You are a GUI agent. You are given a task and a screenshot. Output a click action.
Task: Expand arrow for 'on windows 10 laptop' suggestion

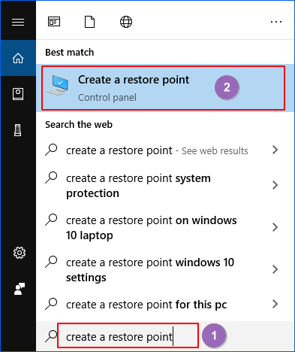click(275, 227)
